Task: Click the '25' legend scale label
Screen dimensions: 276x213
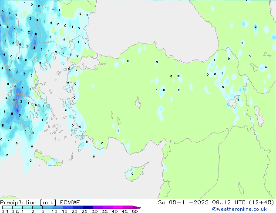Action: [84, 211]
